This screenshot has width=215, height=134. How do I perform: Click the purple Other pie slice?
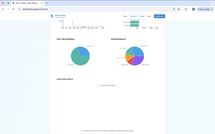pos(138,60)
